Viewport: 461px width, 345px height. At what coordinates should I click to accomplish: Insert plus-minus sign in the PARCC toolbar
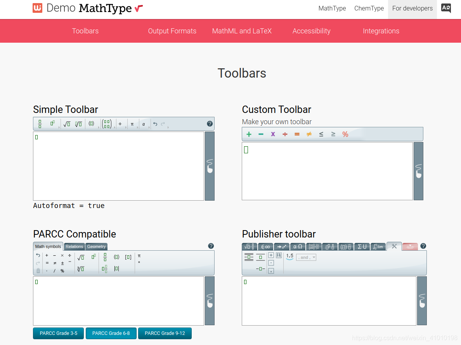point(62,263)
